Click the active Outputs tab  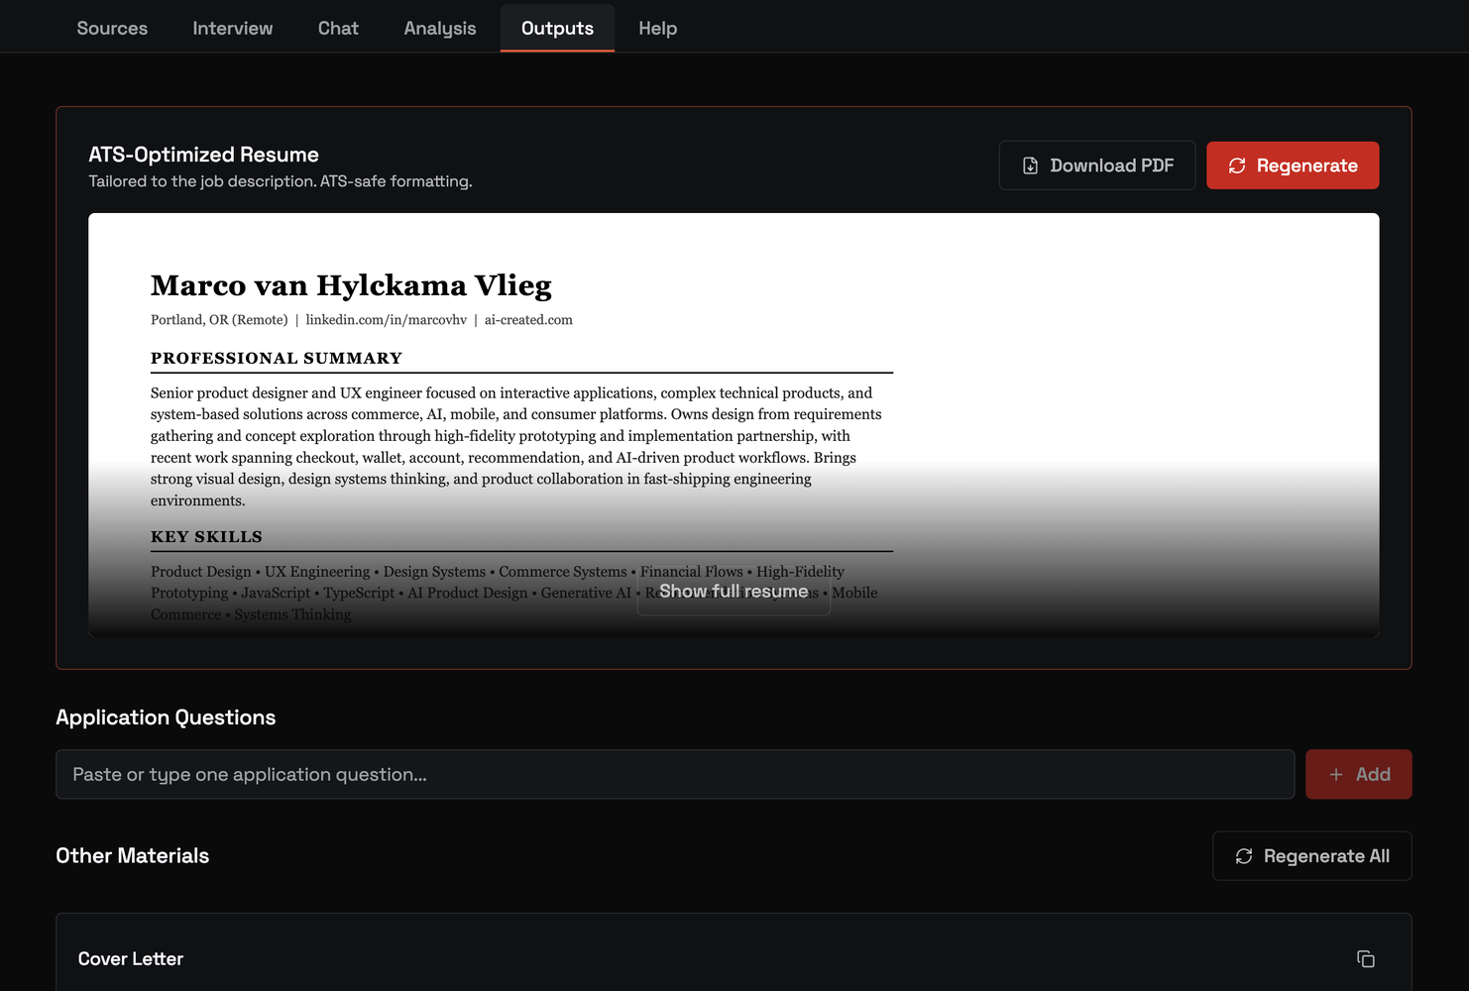tap(557, 28)
